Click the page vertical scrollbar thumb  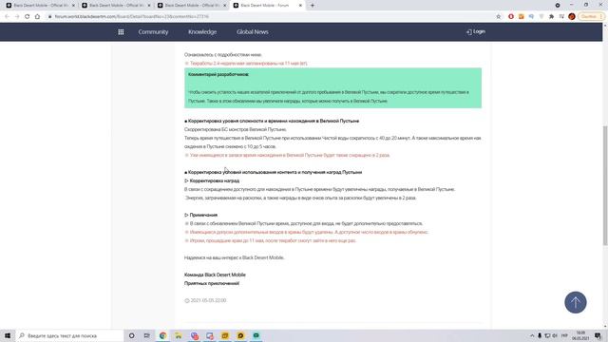point(605,185)
